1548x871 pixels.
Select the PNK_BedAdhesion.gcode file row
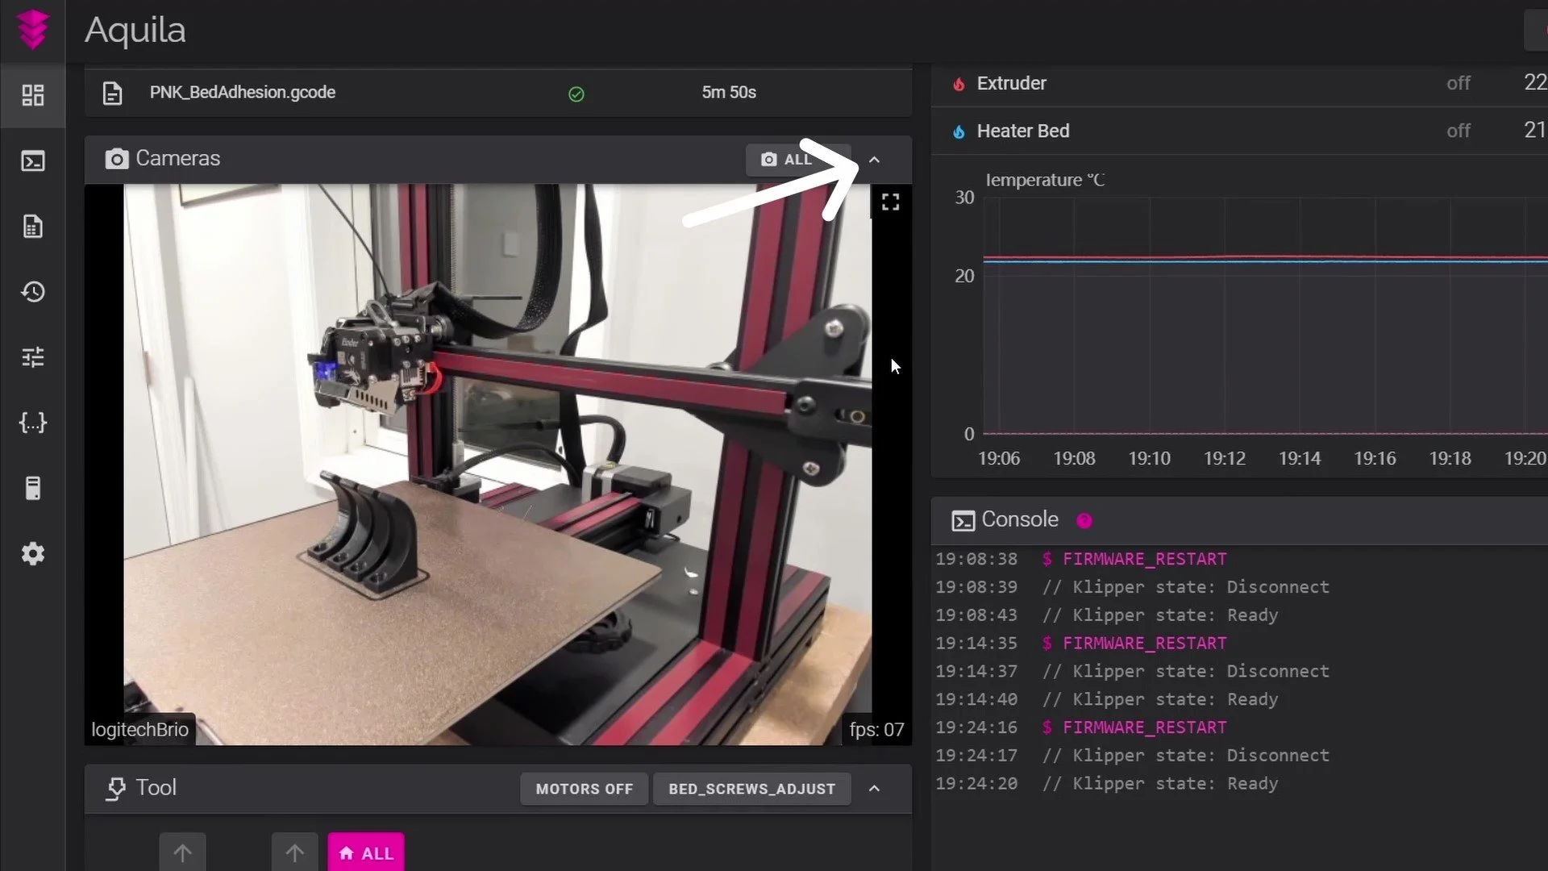tap(242, 93)
